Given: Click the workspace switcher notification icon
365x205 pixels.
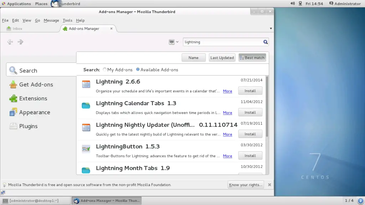Looking at the screenshot, I should pos(360,201).
